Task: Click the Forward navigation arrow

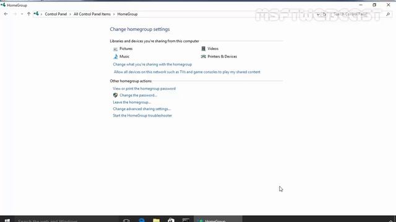Action: 15,14
